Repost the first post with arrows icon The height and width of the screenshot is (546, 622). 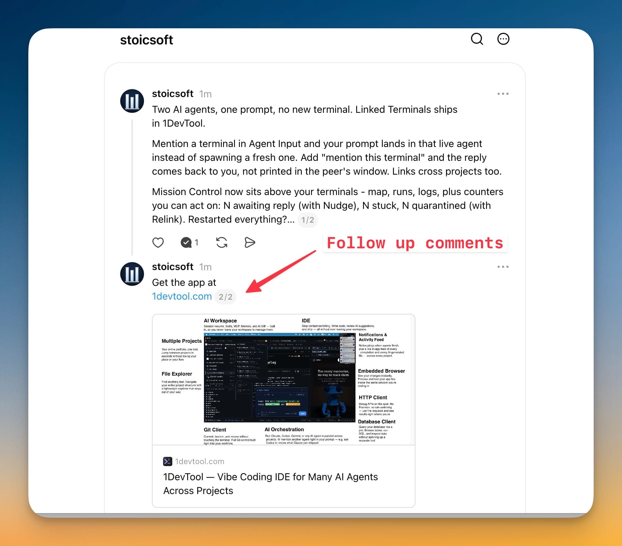pyautogui.click(x=222, y=243)
